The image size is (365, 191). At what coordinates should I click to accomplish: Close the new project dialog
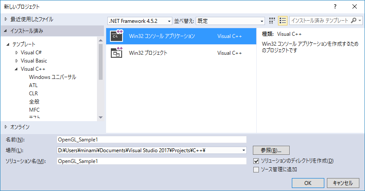[x=355, y=6]
